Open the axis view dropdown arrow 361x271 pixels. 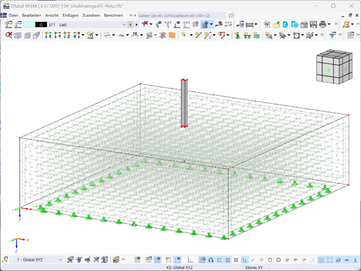click(x=83, y=35)
